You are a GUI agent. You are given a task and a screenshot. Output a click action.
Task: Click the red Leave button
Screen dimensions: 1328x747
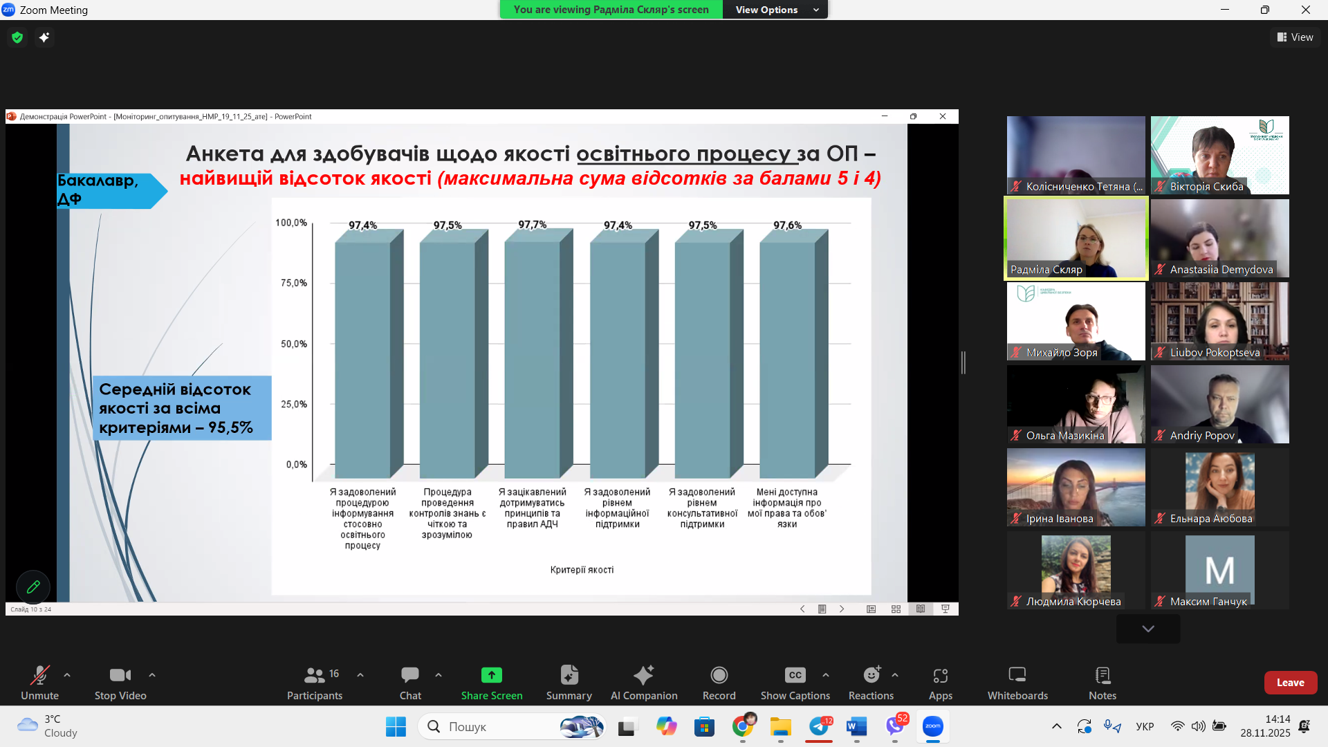[1290, 683]
